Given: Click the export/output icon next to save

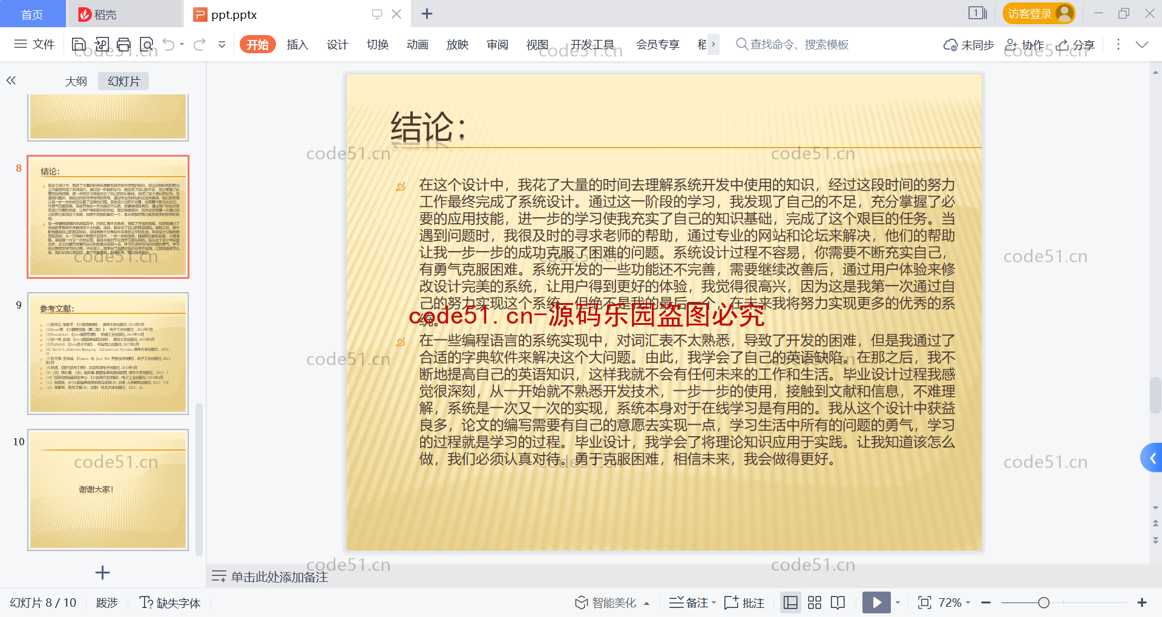Looking at the screenshot, I should (102, 44).
